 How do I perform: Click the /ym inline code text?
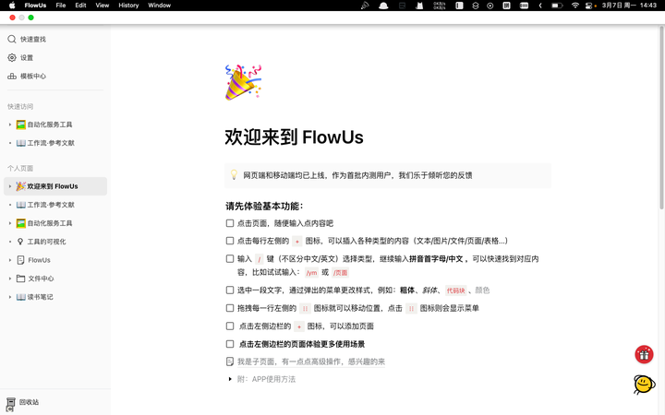point(312,273)
